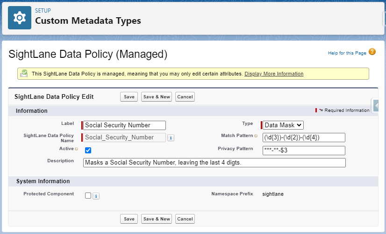Click the bottom Save & New button
The width and height of the screenshot is (386, 234).
point(157,219)
